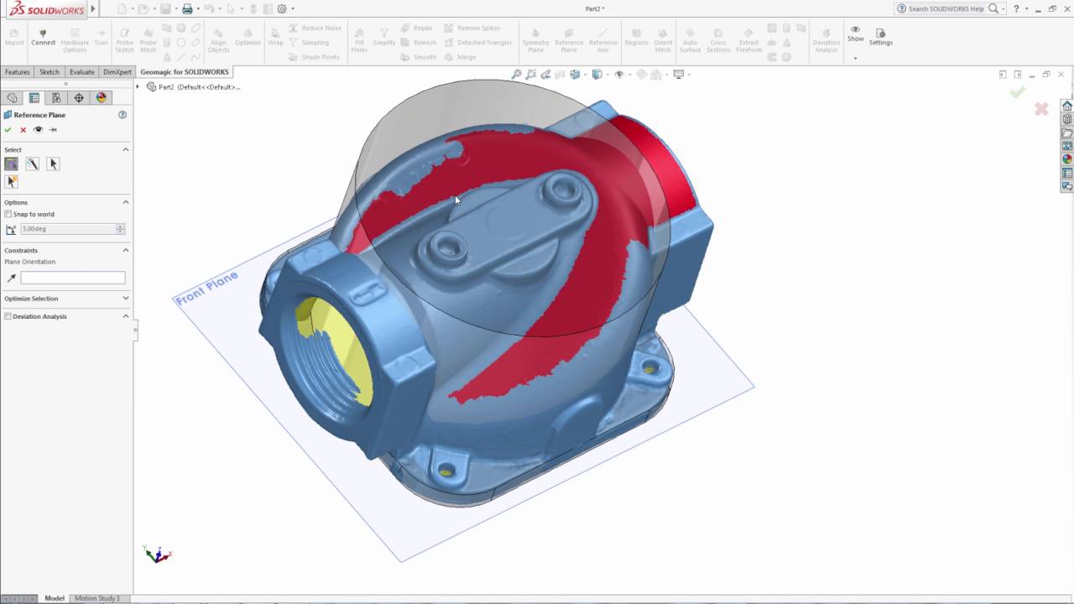Open ConfigurationManager panel tab
This screenshot has height=604, width=1074.
(x=56, y=98)
